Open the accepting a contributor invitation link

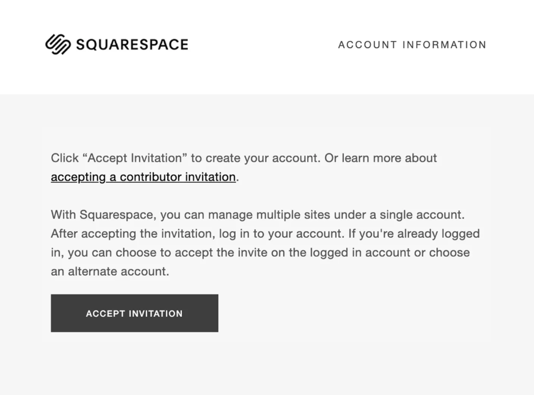tap(143, 177)
